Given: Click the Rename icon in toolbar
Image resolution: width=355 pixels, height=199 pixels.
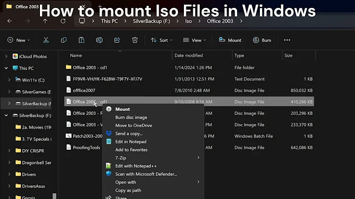Looking at the screenshot, I should 99,40.
